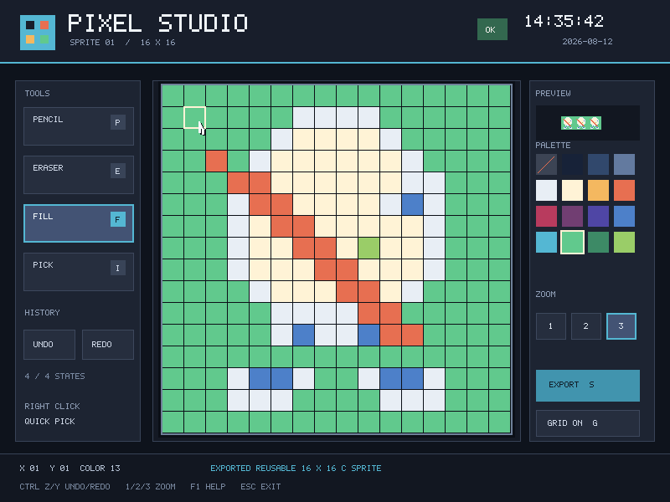Click the '2026-08-12' date text
This screenshot has width=670, height=502.
tap(588, 42)
